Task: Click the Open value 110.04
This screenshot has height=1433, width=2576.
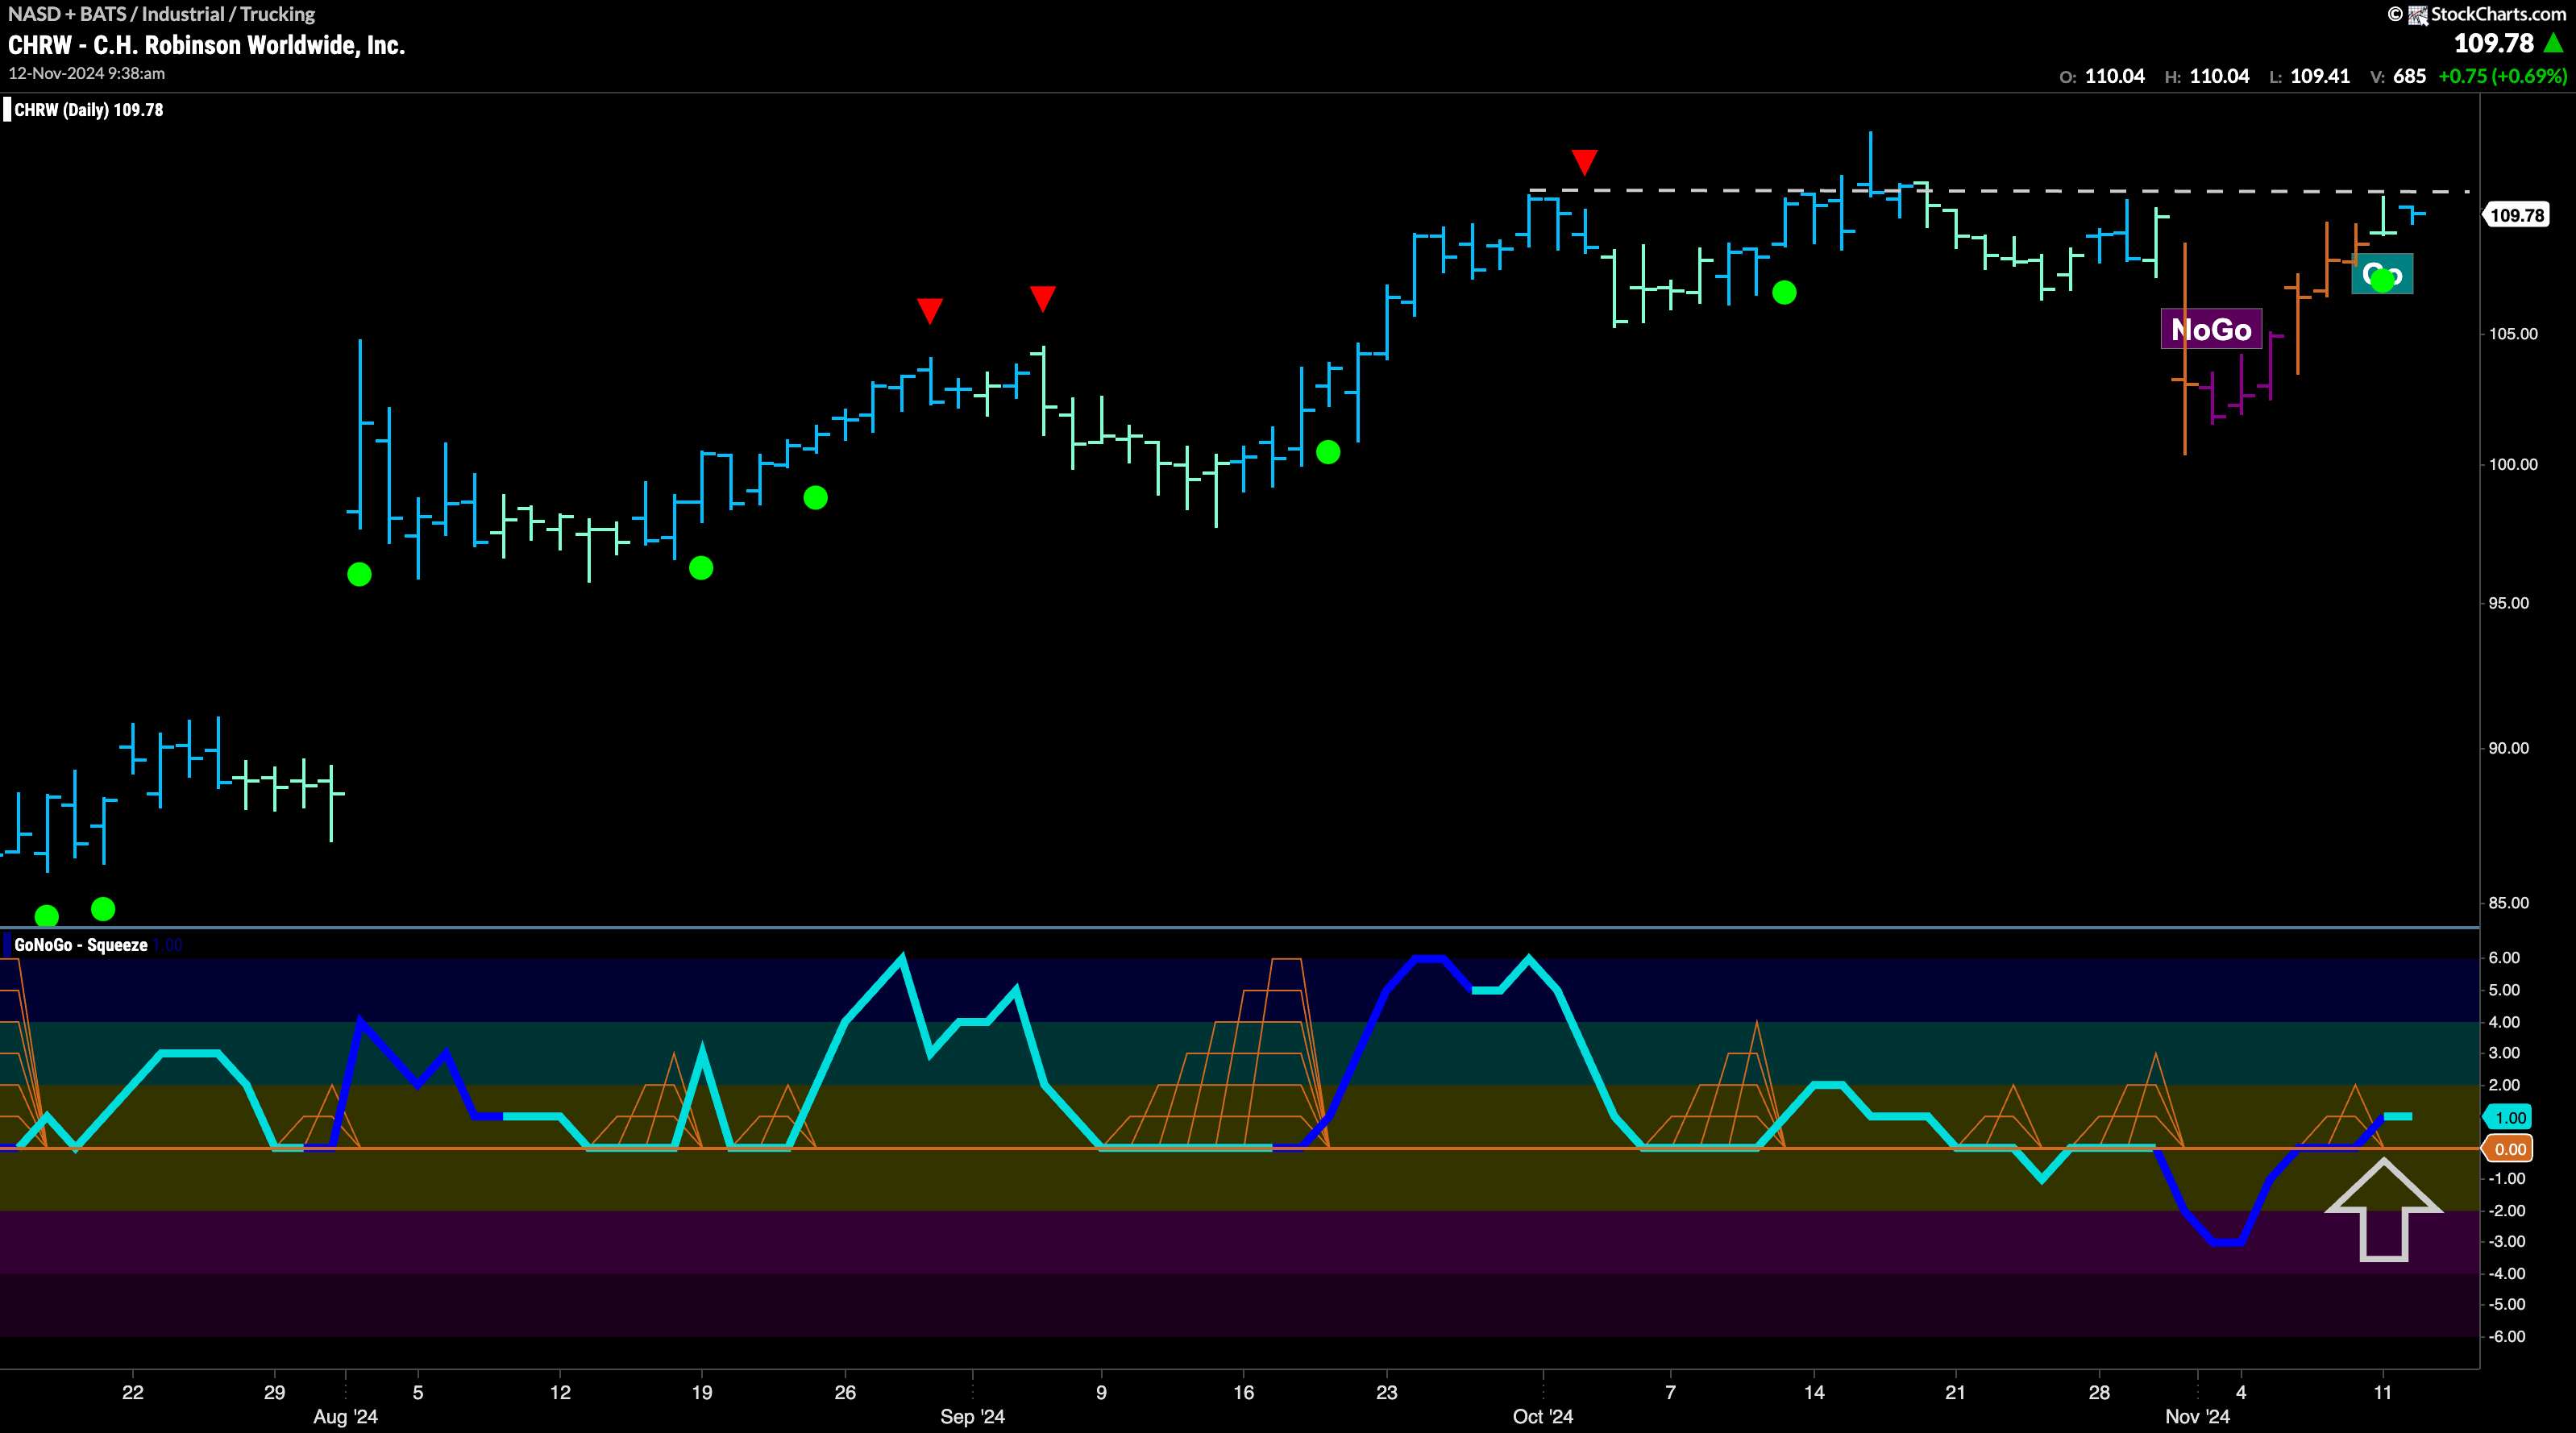Action: click(2115, 76)
